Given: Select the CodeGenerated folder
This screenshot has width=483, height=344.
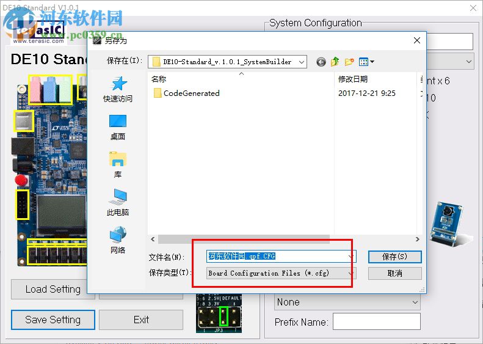Looking at the screenshot, I should (x=187, y=93).
